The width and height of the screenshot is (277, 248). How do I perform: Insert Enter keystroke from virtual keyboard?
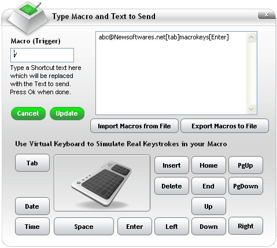pyautogui.click(x=135, y=227)
